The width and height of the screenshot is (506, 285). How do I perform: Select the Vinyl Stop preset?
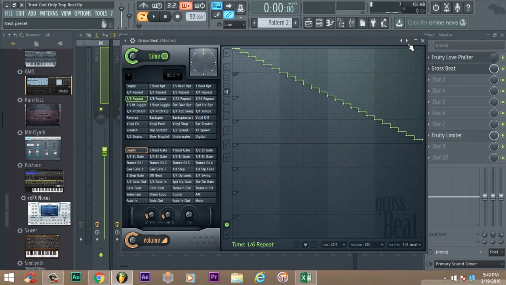[x=180, y=124]
